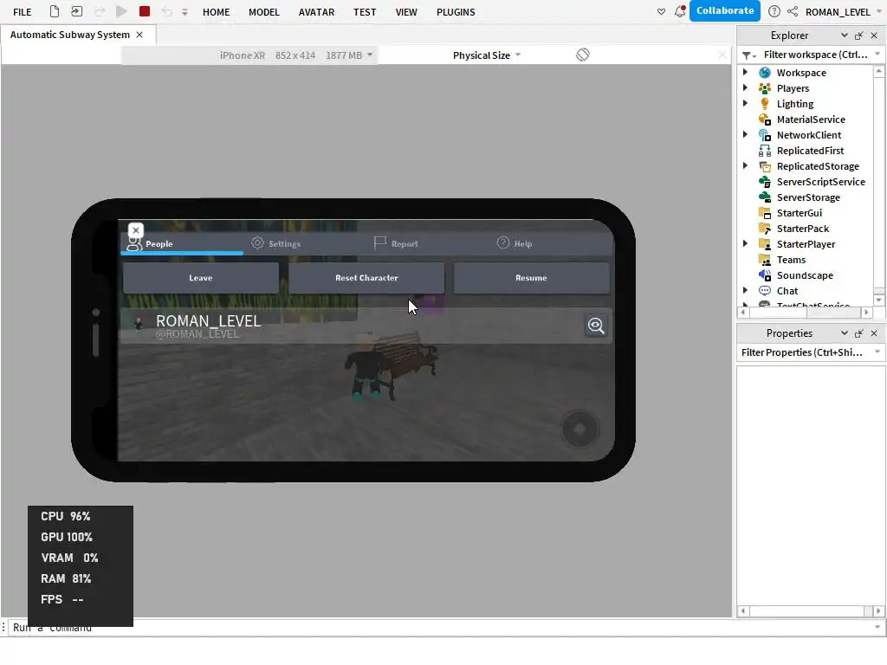Select the Settings tab in game menu
The width and height of the screenshot is (887, 665).
pos(275,243)
